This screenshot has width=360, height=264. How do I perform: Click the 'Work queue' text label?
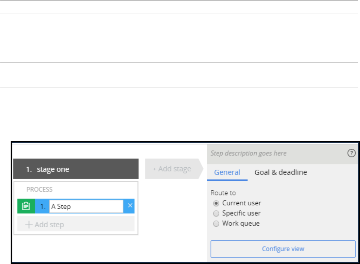[241, 224]
